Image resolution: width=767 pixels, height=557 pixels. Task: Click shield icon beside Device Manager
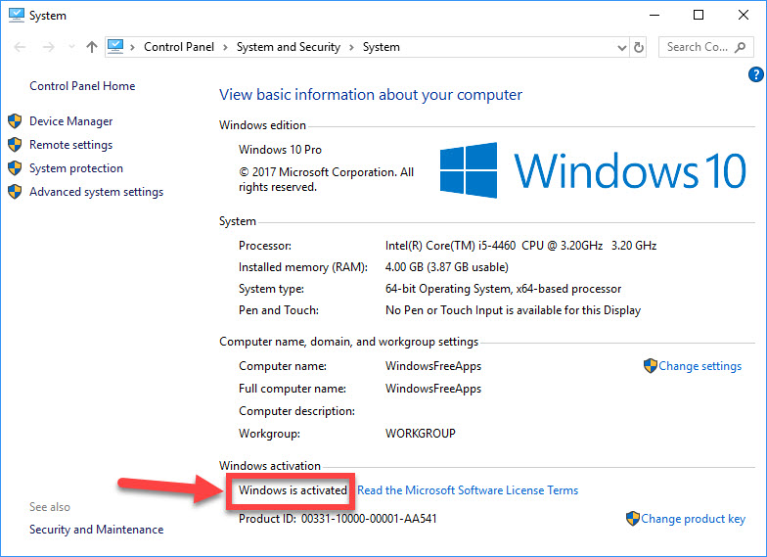[16, 121]
